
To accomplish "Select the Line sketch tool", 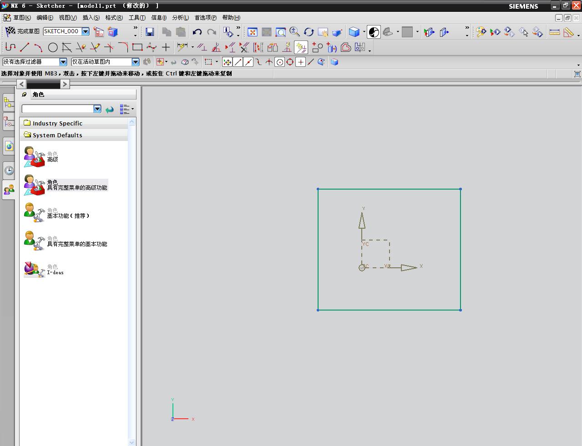I will (25, 47).
